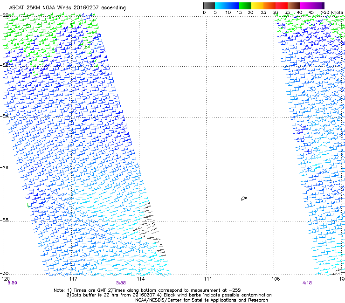Click the red 30-35 knots legend segment
345x303 pixels.
point(282,6)
